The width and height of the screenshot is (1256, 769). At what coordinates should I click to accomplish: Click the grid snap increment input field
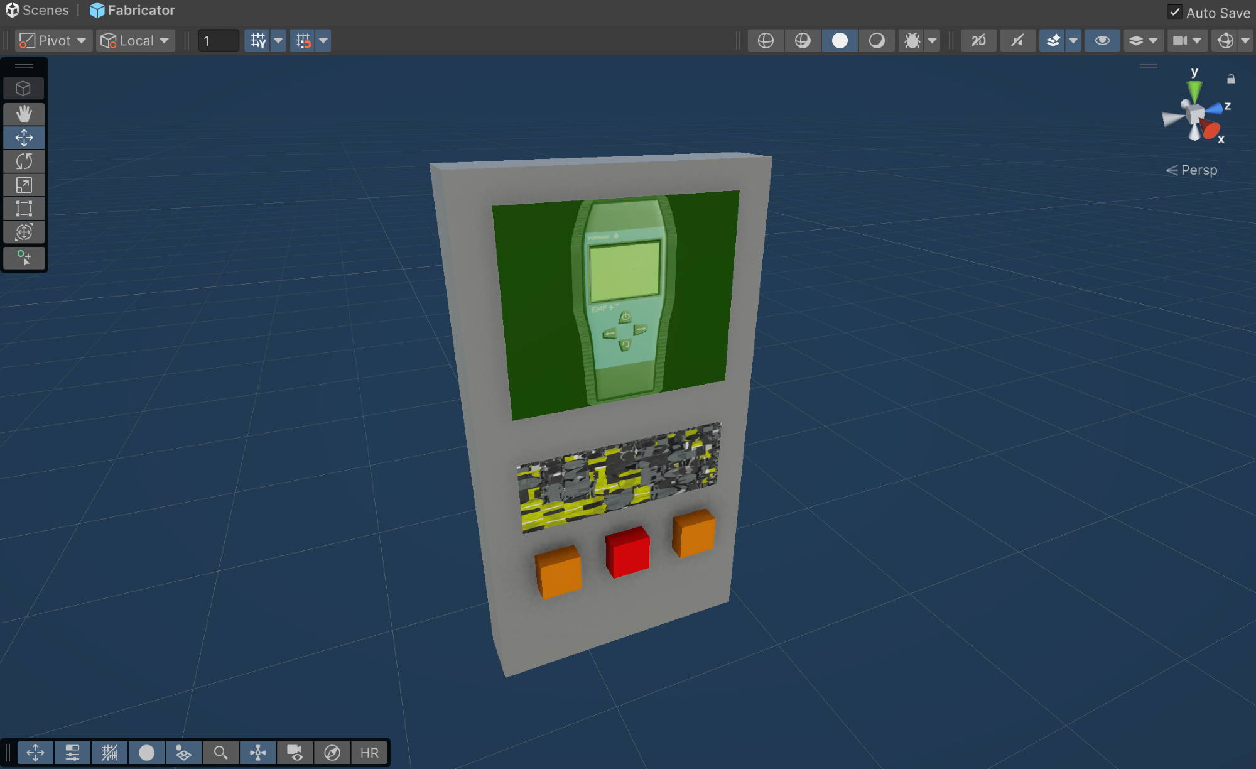[x=218, y=41]
